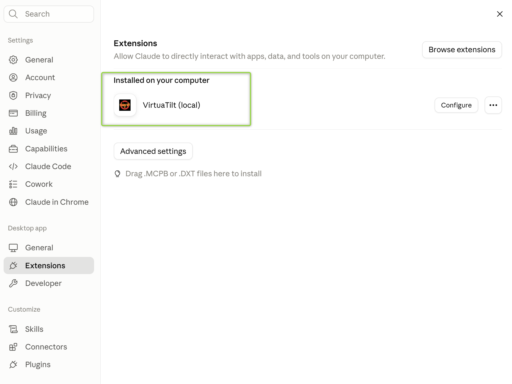Screen dimensions: 512x384
Task: Click the Capabilities toolbox icon
Action: coord(13,149)
